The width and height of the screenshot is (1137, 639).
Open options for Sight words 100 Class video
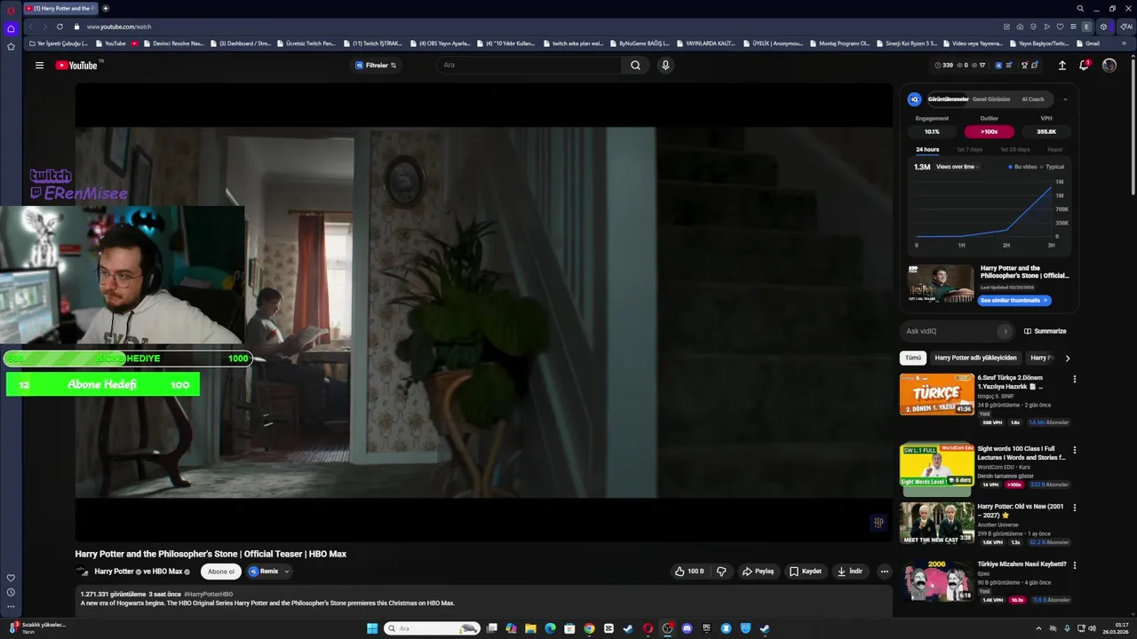(1075, 450)
